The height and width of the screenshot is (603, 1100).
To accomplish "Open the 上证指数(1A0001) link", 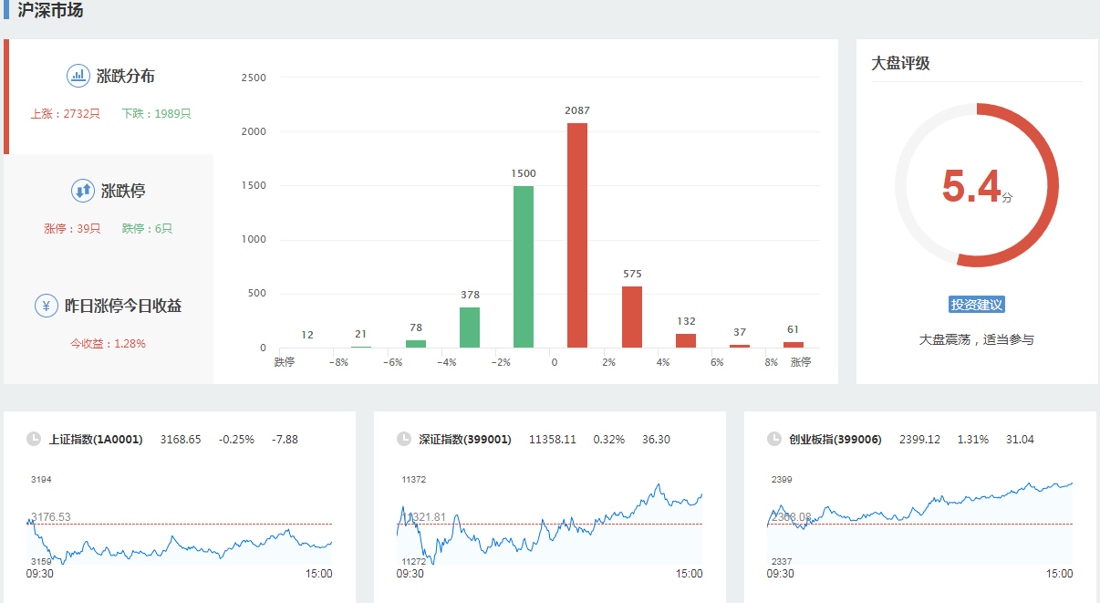I will pyautogui.click(x=96, y=440).
